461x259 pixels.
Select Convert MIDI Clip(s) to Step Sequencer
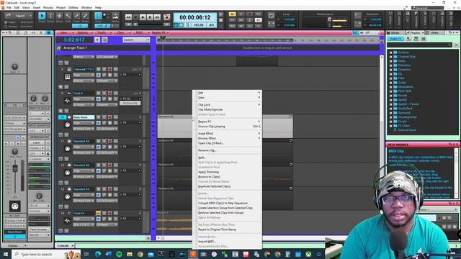click(223, 203)
